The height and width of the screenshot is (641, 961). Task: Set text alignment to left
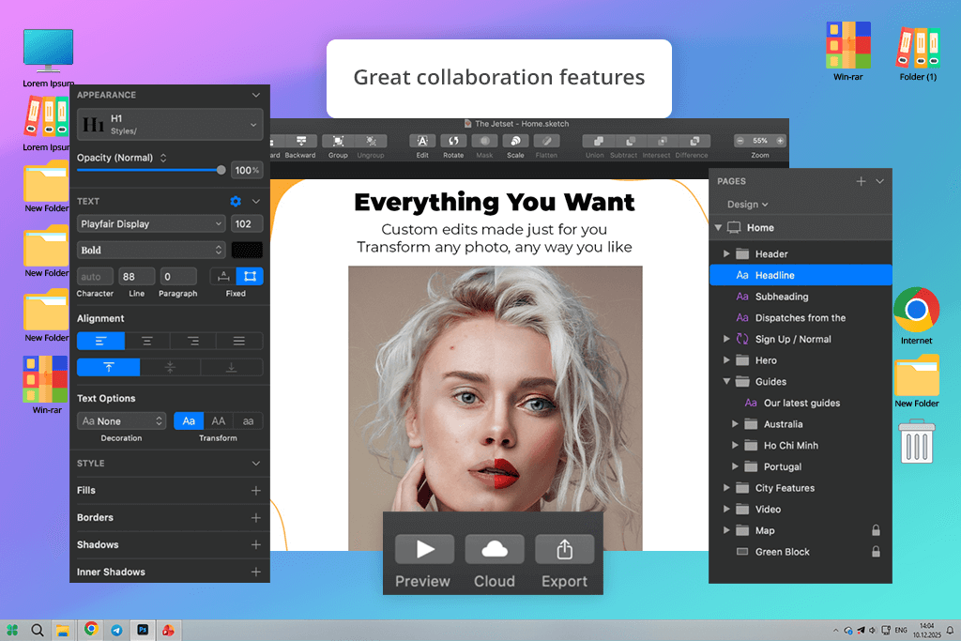pos(101,341)
